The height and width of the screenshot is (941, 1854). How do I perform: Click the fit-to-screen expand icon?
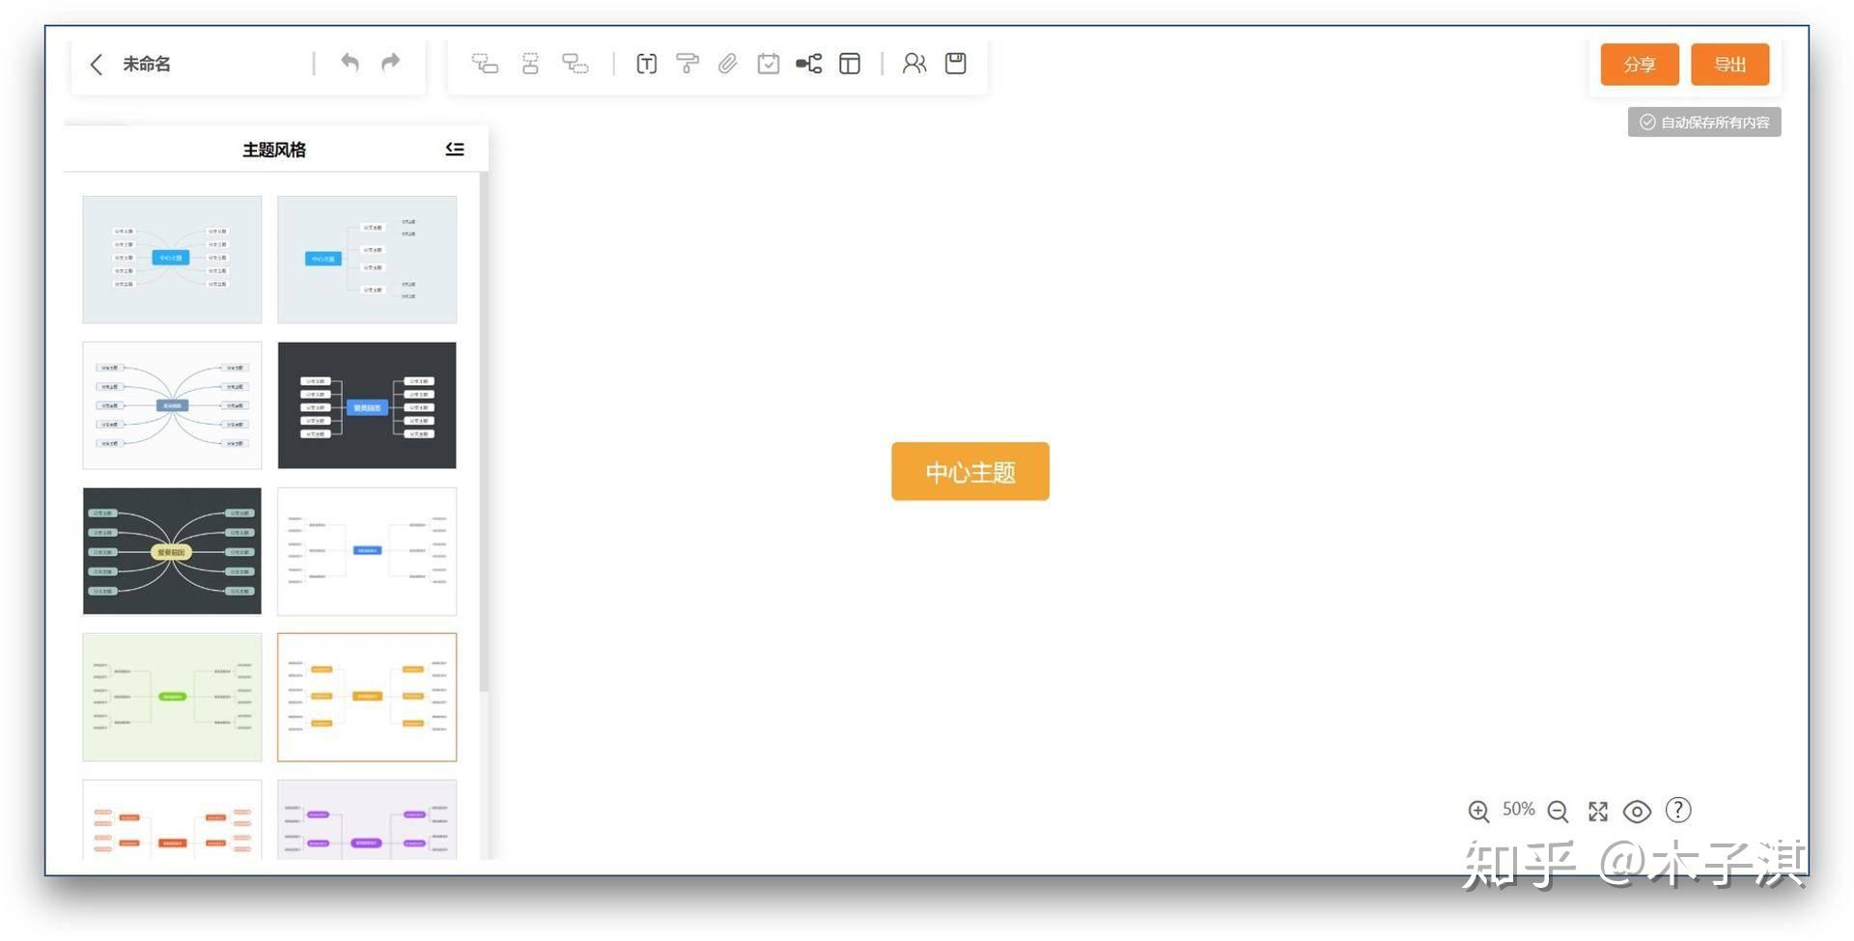(1598, 811)
